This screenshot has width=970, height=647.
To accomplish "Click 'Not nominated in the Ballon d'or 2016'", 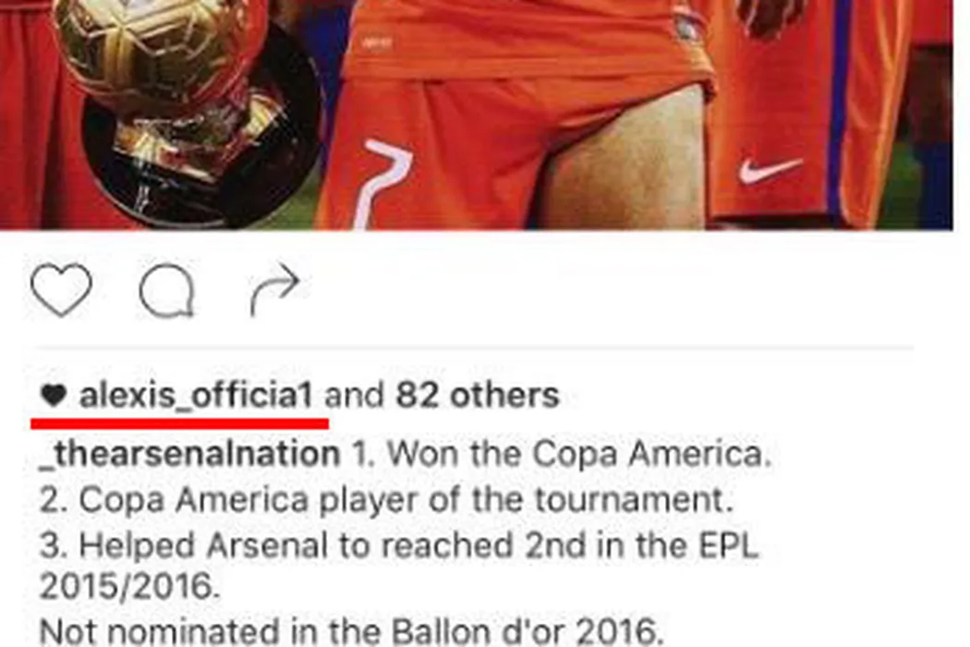I will [351, 631].
